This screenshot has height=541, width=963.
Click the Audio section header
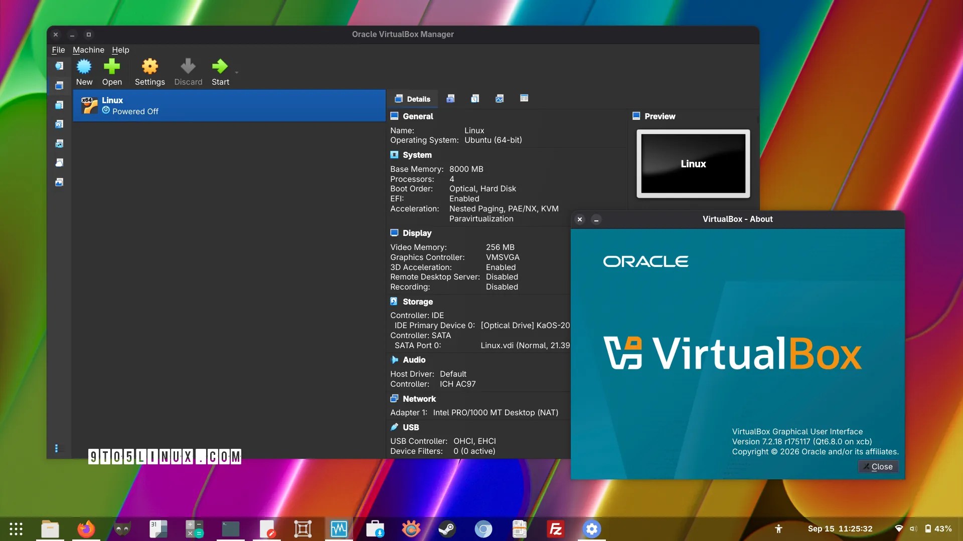[x=414, y=360]
